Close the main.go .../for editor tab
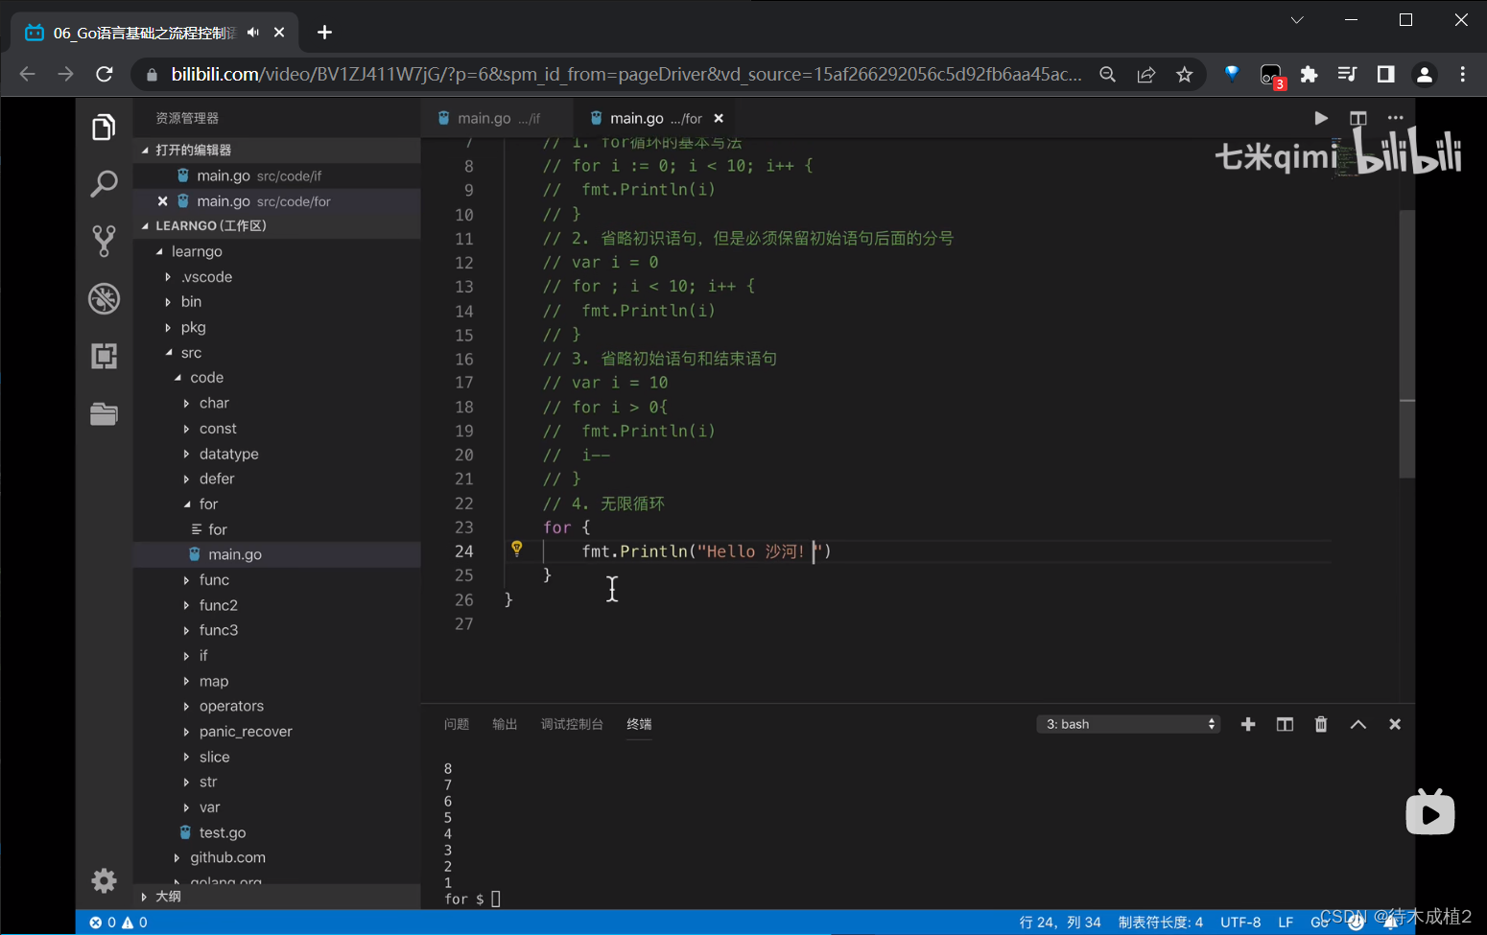Image resolution: width=1487 pixels, height=935 pixels. pyautogui.click(x=719, y=118)
